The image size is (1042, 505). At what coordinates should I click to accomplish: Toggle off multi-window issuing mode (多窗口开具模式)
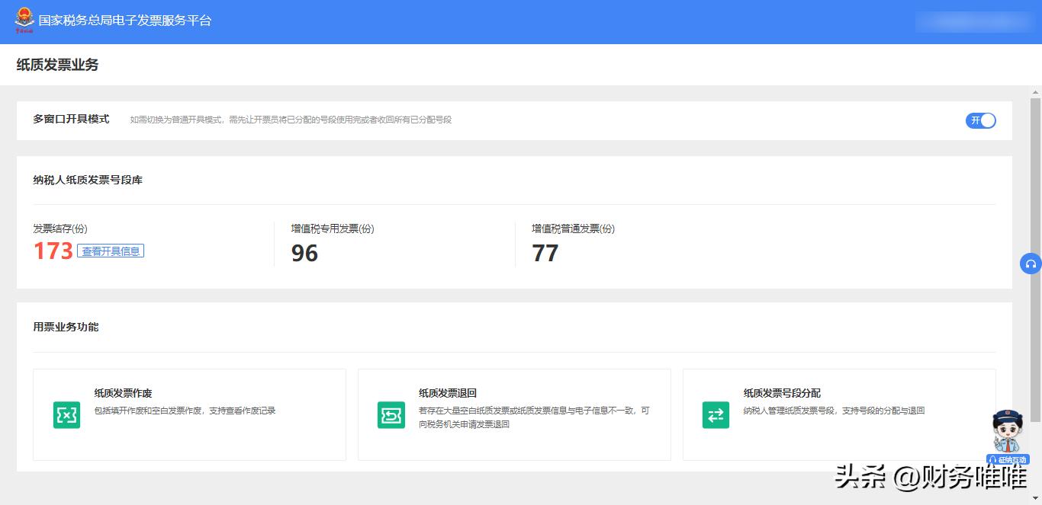980,120
